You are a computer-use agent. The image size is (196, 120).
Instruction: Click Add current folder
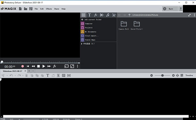point(91,20)
